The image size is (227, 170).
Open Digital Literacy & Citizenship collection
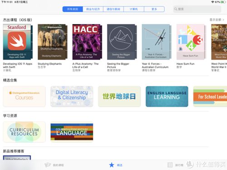coord(72,97)
